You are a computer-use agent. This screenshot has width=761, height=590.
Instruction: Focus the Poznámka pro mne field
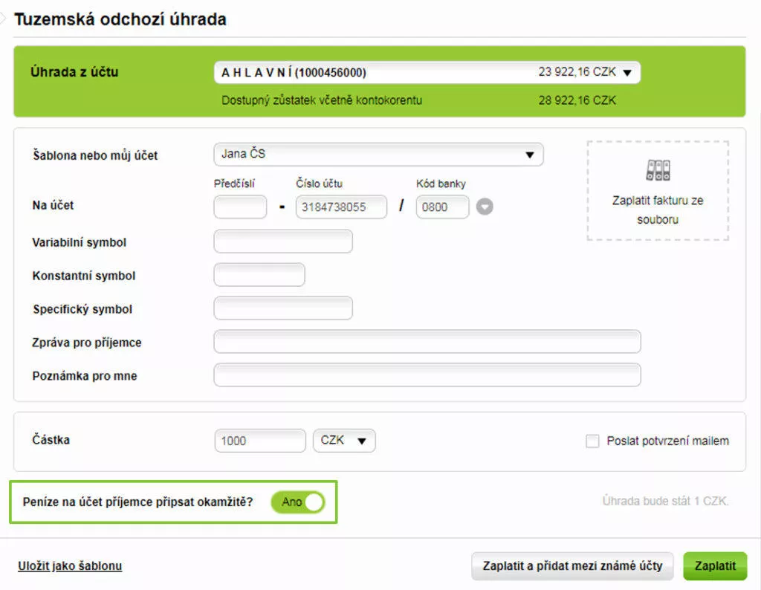point(427,375)
